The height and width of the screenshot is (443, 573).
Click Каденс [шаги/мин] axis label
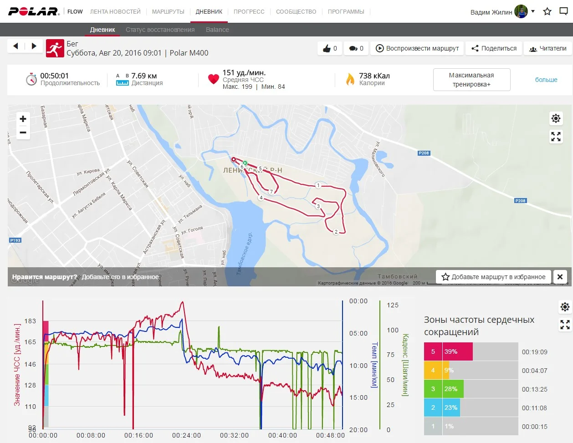(405, 365)
